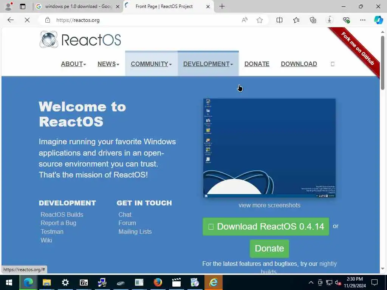This screenshot has height=290, width=387.
Task: Open Microsoft Edge from taskbar
Action: (x=28, y=282)
